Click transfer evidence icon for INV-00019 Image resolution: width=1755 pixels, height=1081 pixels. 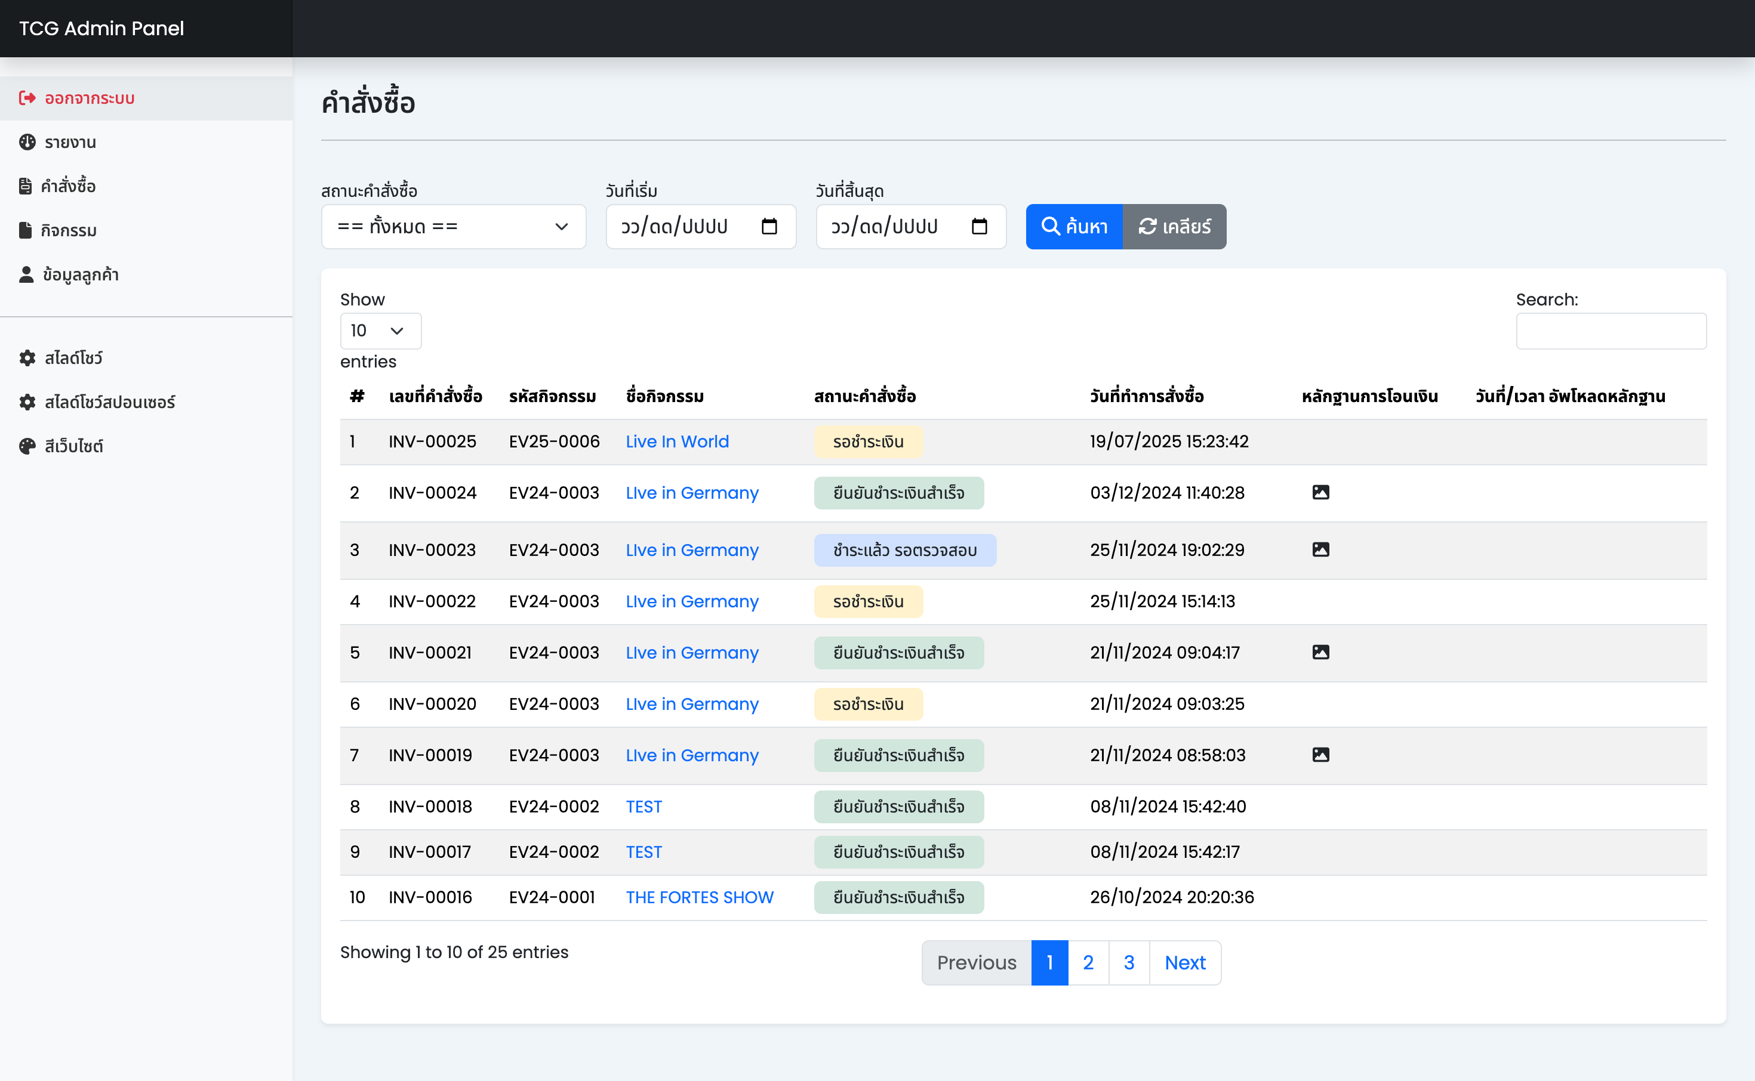tap(1320, 755)
